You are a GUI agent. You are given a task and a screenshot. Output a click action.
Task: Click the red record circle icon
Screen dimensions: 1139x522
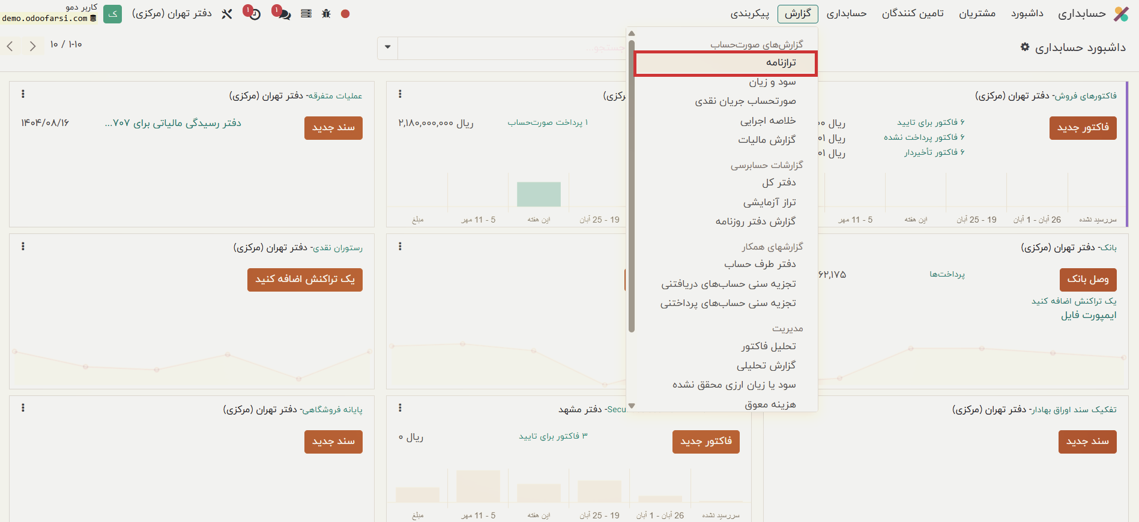tap(345, 13)
